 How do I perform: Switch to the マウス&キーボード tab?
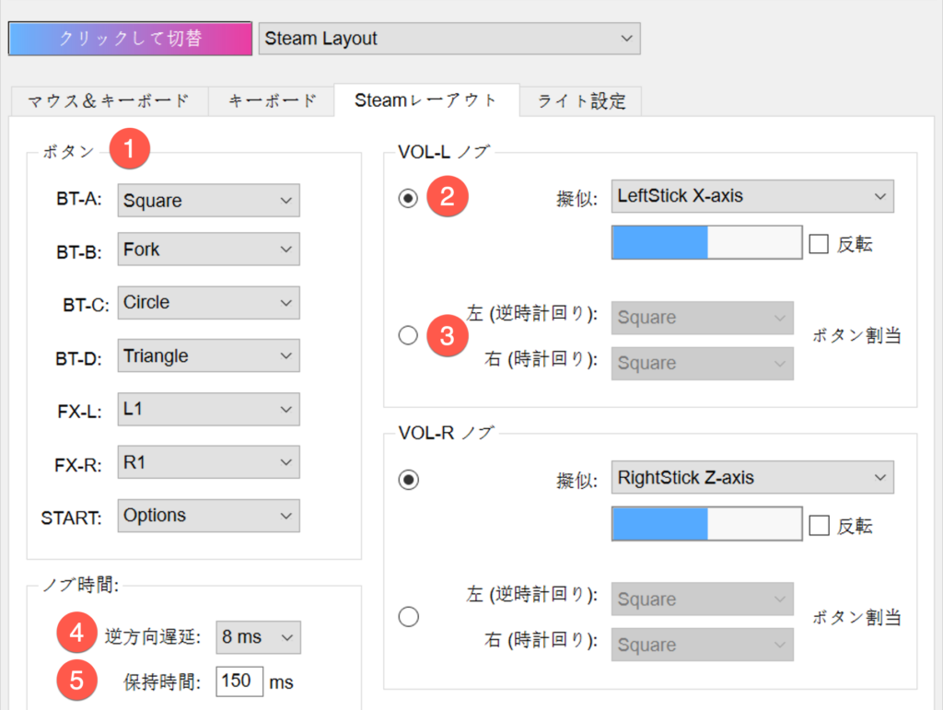point(110,100)
